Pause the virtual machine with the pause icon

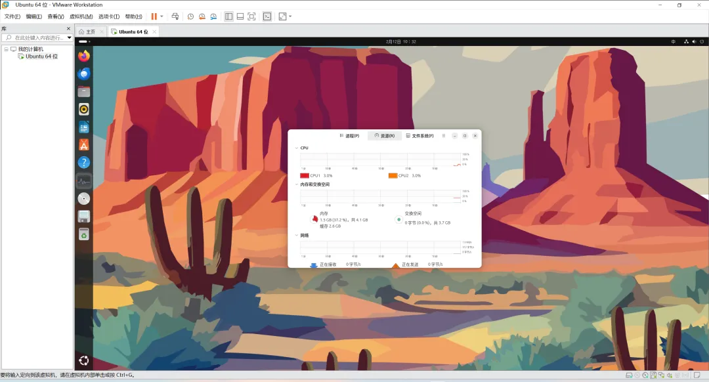154,16
